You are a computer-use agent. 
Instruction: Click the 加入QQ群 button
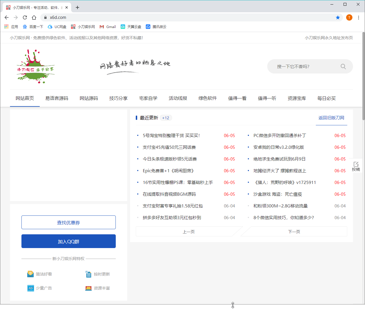(69, 241)
